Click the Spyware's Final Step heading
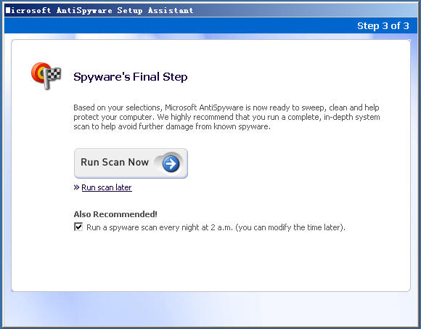The image size is (421, 329). tap(131, 77)
